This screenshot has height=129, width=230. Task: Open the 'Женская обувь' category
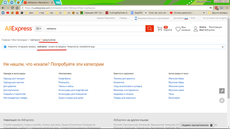[x=176, y=78]
